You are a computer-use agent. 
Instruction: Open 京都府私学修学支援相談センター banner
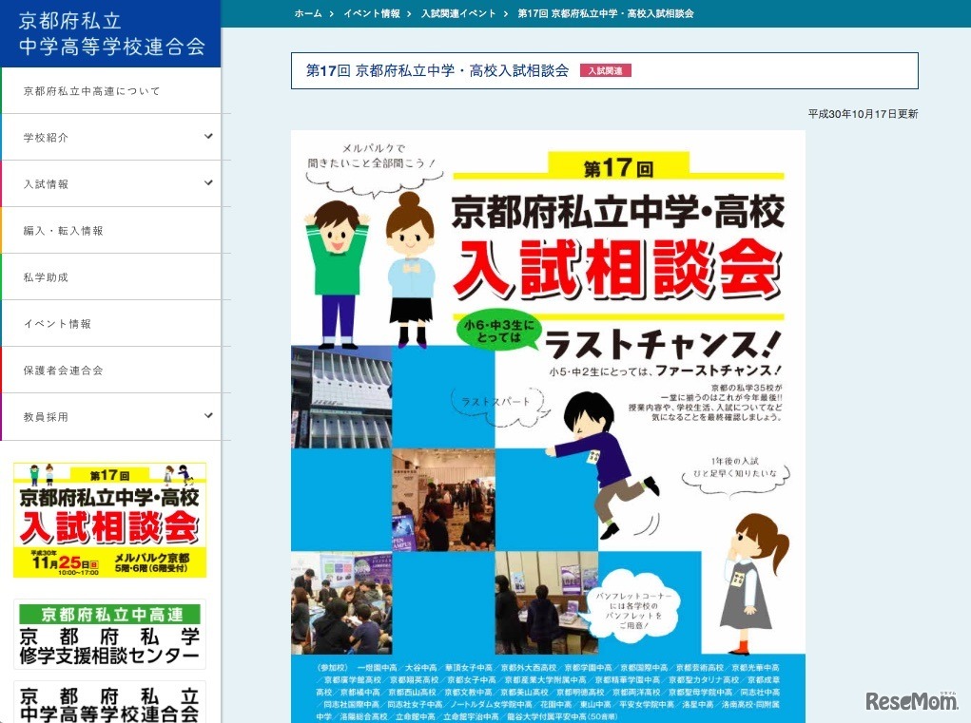110,634
